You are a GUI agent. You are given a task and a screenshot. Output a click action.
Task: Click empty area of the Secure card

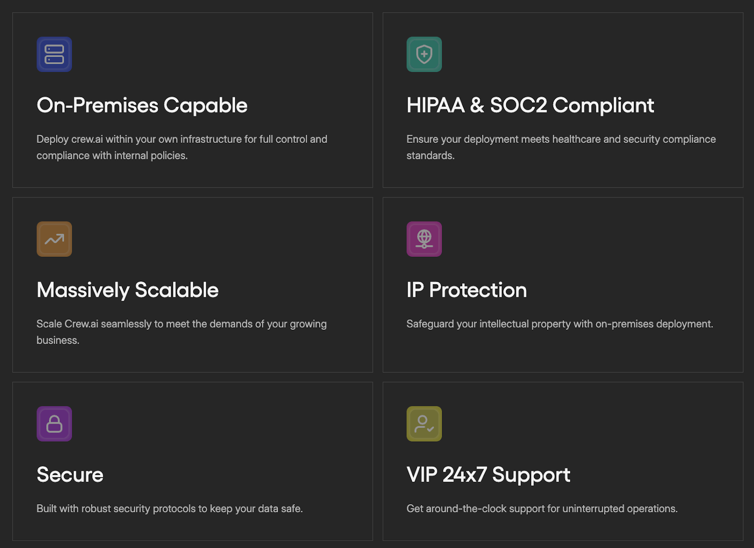[x=236, y=433]
